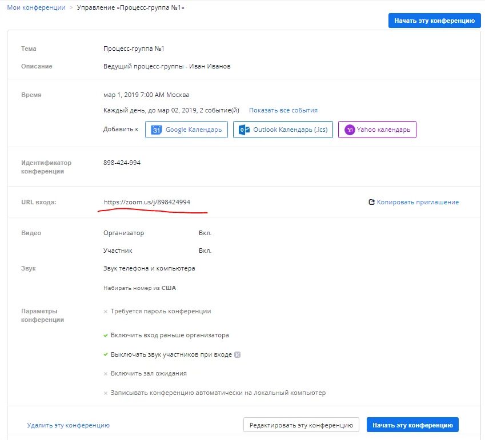This screenshot has height=440, width=485.
Task: Click the Организатор video setting row
Action: (158, 233)
